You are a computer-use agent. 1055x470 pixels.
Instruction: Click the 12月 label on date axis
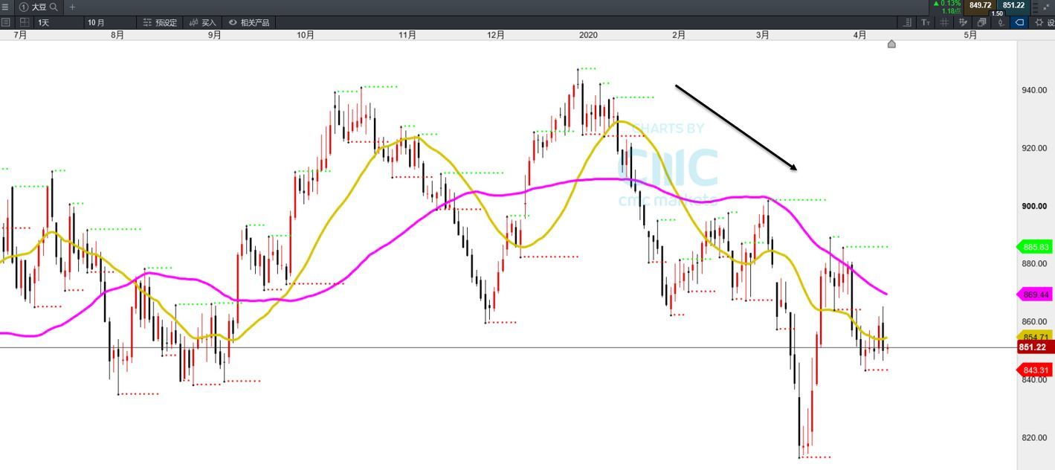tap(496, 35)
